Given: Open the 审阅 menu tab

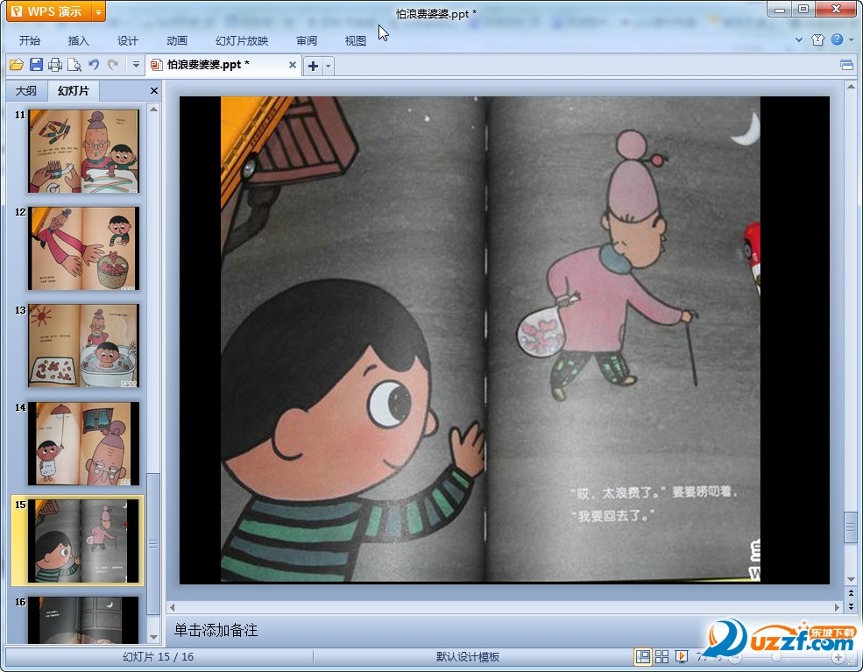Looking at the screenshot, I should [307, 40].
